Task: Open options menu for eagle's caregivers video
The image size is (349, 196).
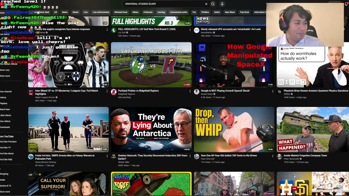Action: click(107, 30)
